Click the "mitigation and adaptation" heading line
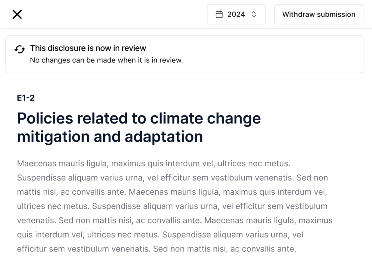372x262 pixels. tap(110, 137)
